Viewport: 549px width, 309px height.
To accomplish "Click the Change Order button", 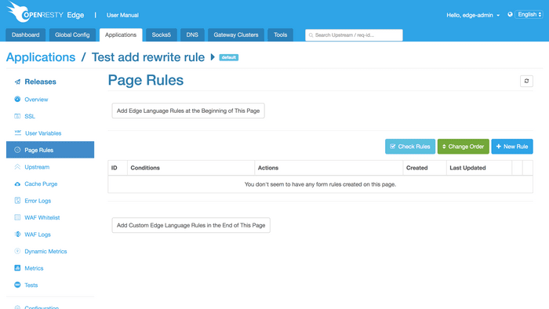I will tap(464, 147).
